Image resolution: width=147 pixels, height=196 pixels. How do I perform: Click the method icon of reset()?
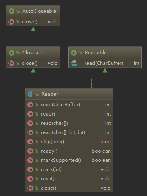pyautogui.click(x=30, y=179)
